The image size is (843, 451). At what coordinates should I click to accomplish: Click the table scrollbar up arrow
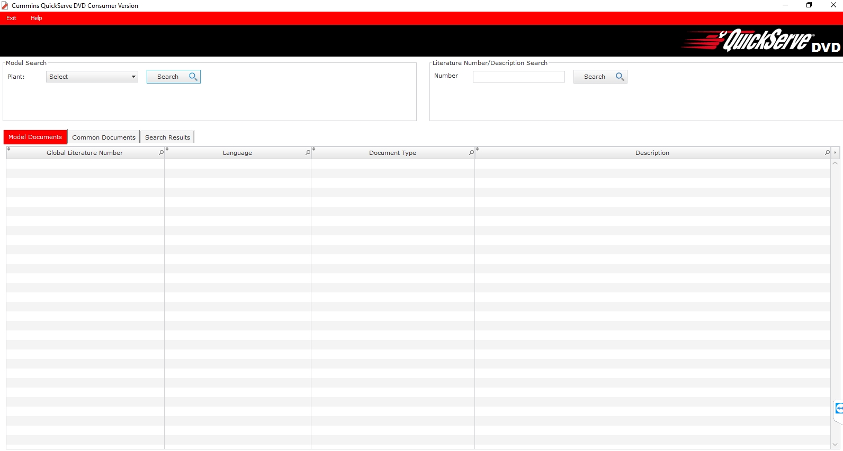[x=835, y=163]
